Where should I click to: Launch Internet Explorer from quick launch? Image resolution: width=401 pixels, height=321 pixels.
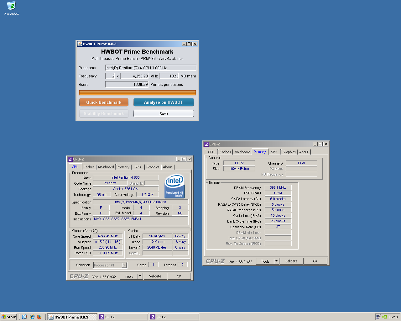[32, 317]
